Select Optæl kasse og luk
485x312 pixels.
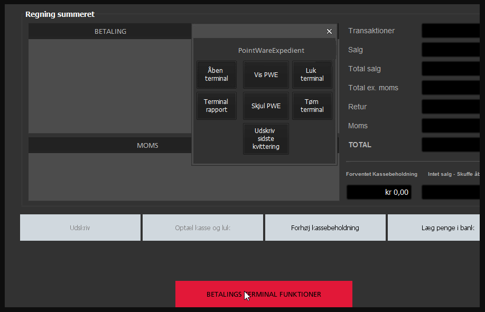click(202, 227)
